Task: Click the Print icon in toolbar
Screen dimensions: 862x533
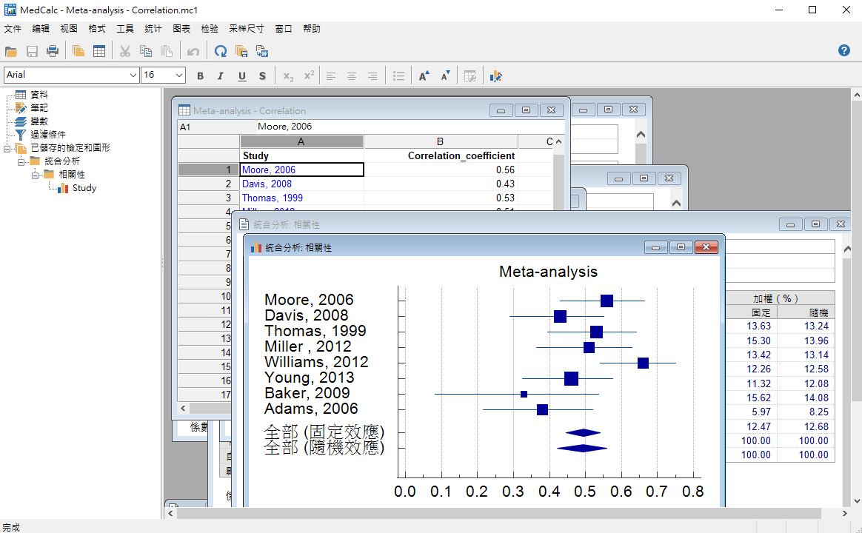Action: pos(53,51)
